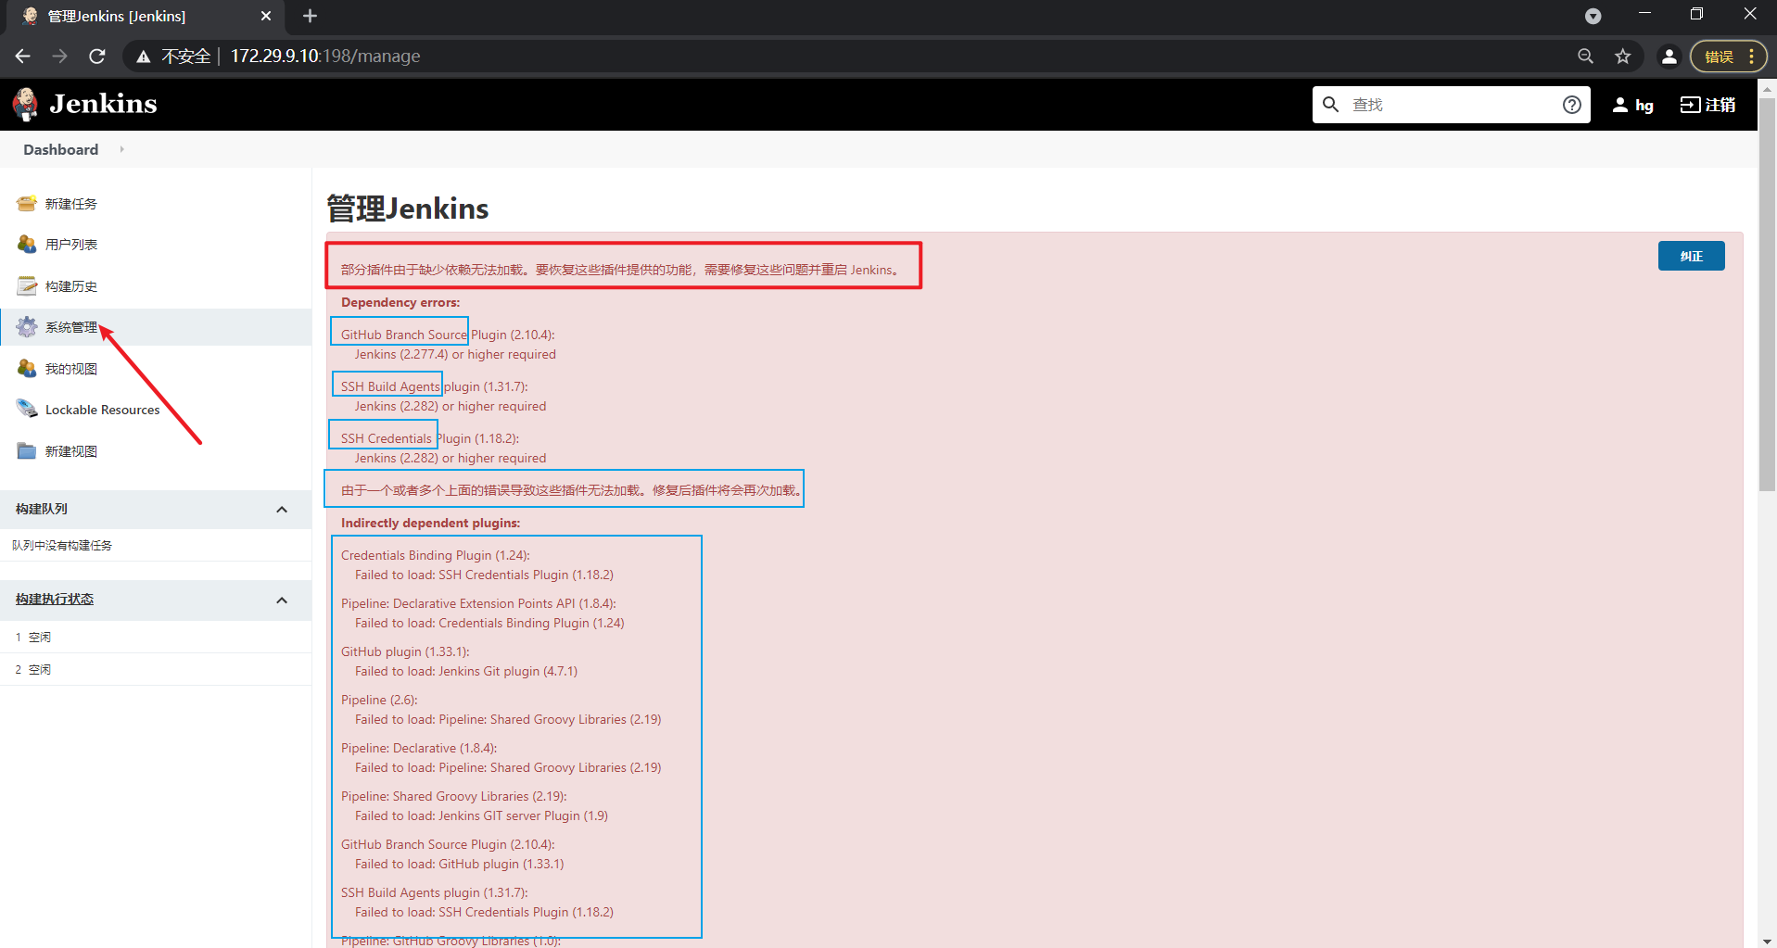This screenshot has height=948, width=1777.
Task: Click the 构建历史 notepad icon
Action: (x=27, y=286)
